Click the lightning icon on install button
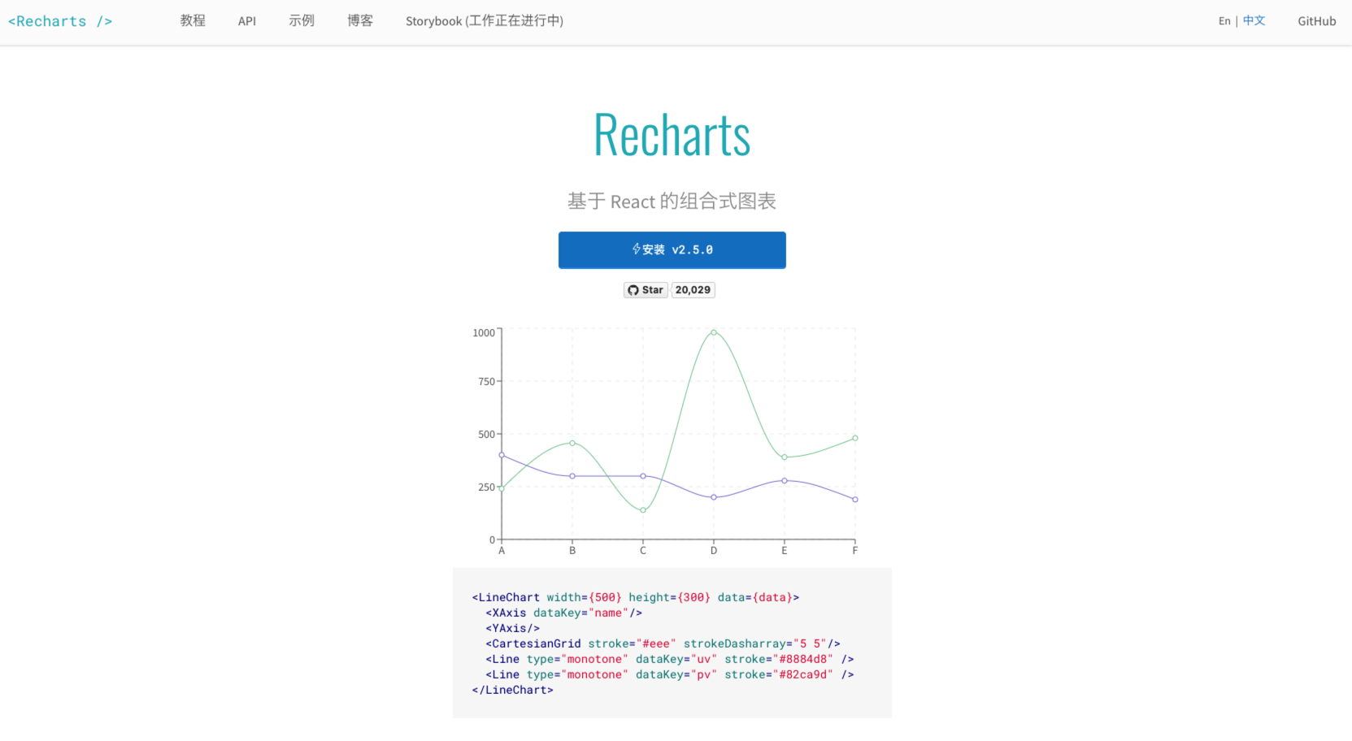Screen dimensions: 1352x741 coord(637,249)
